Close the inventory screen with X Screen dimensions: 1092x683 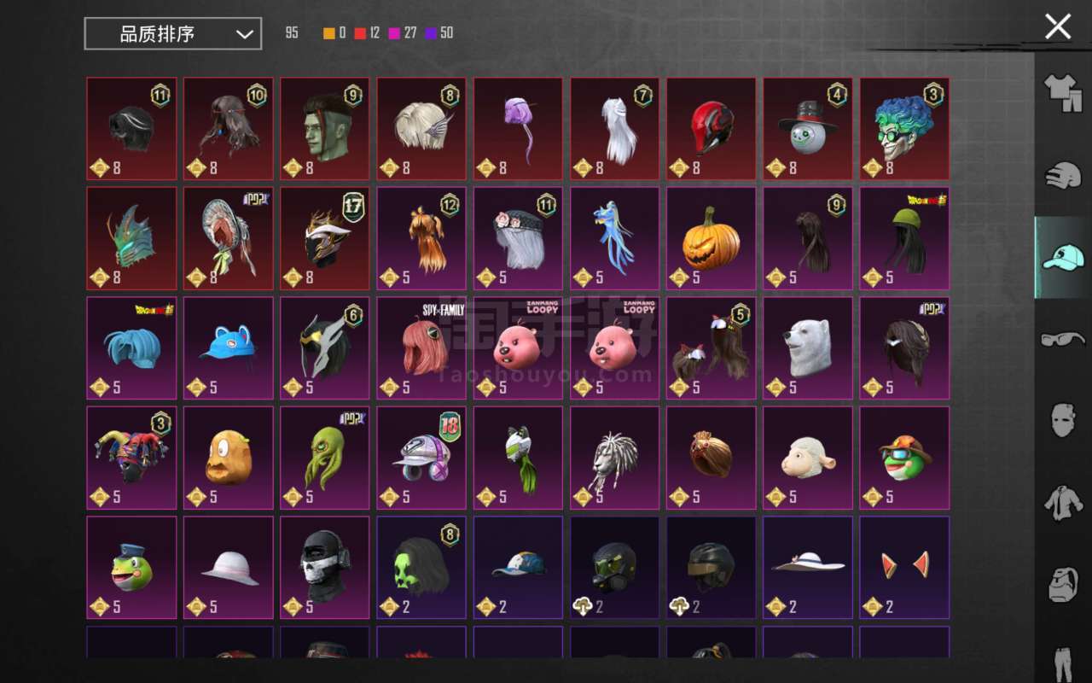coord(1058,26)
